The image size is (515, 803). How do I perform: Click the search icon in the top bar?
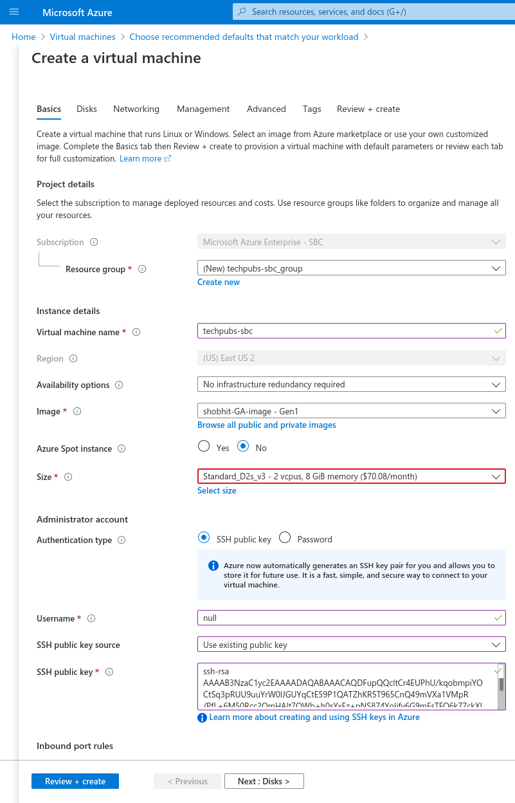click(x=244, y=11)
